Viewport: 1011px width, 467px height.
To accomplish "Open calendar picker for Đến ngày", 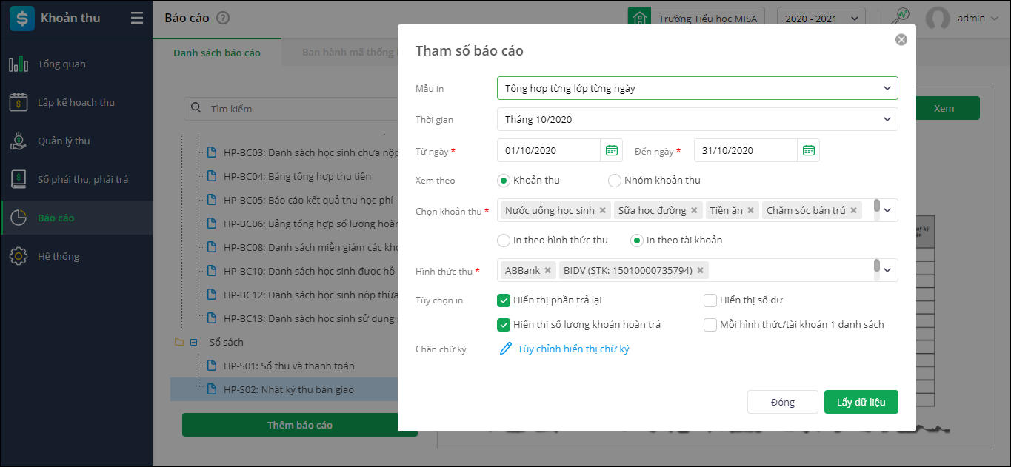I will (809, 150).
